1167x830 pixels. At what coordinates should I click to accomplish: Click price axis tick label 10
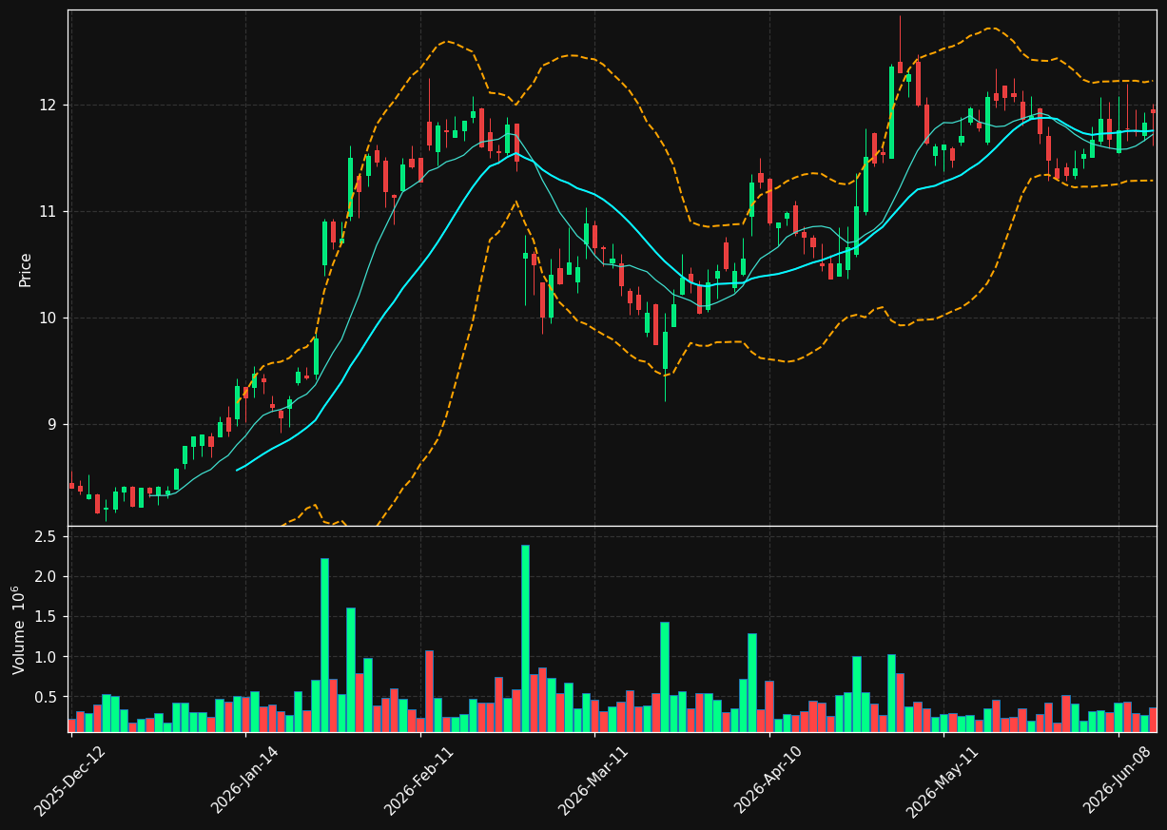point(49,318)
